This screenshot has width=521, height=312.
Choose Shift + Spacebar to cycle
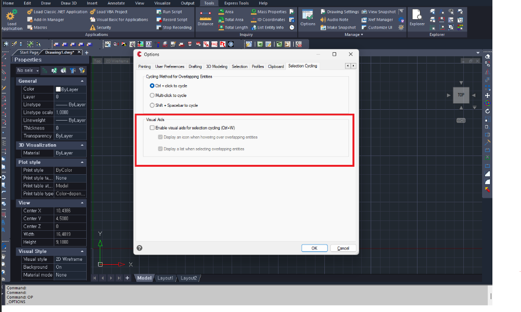point(152,105)
